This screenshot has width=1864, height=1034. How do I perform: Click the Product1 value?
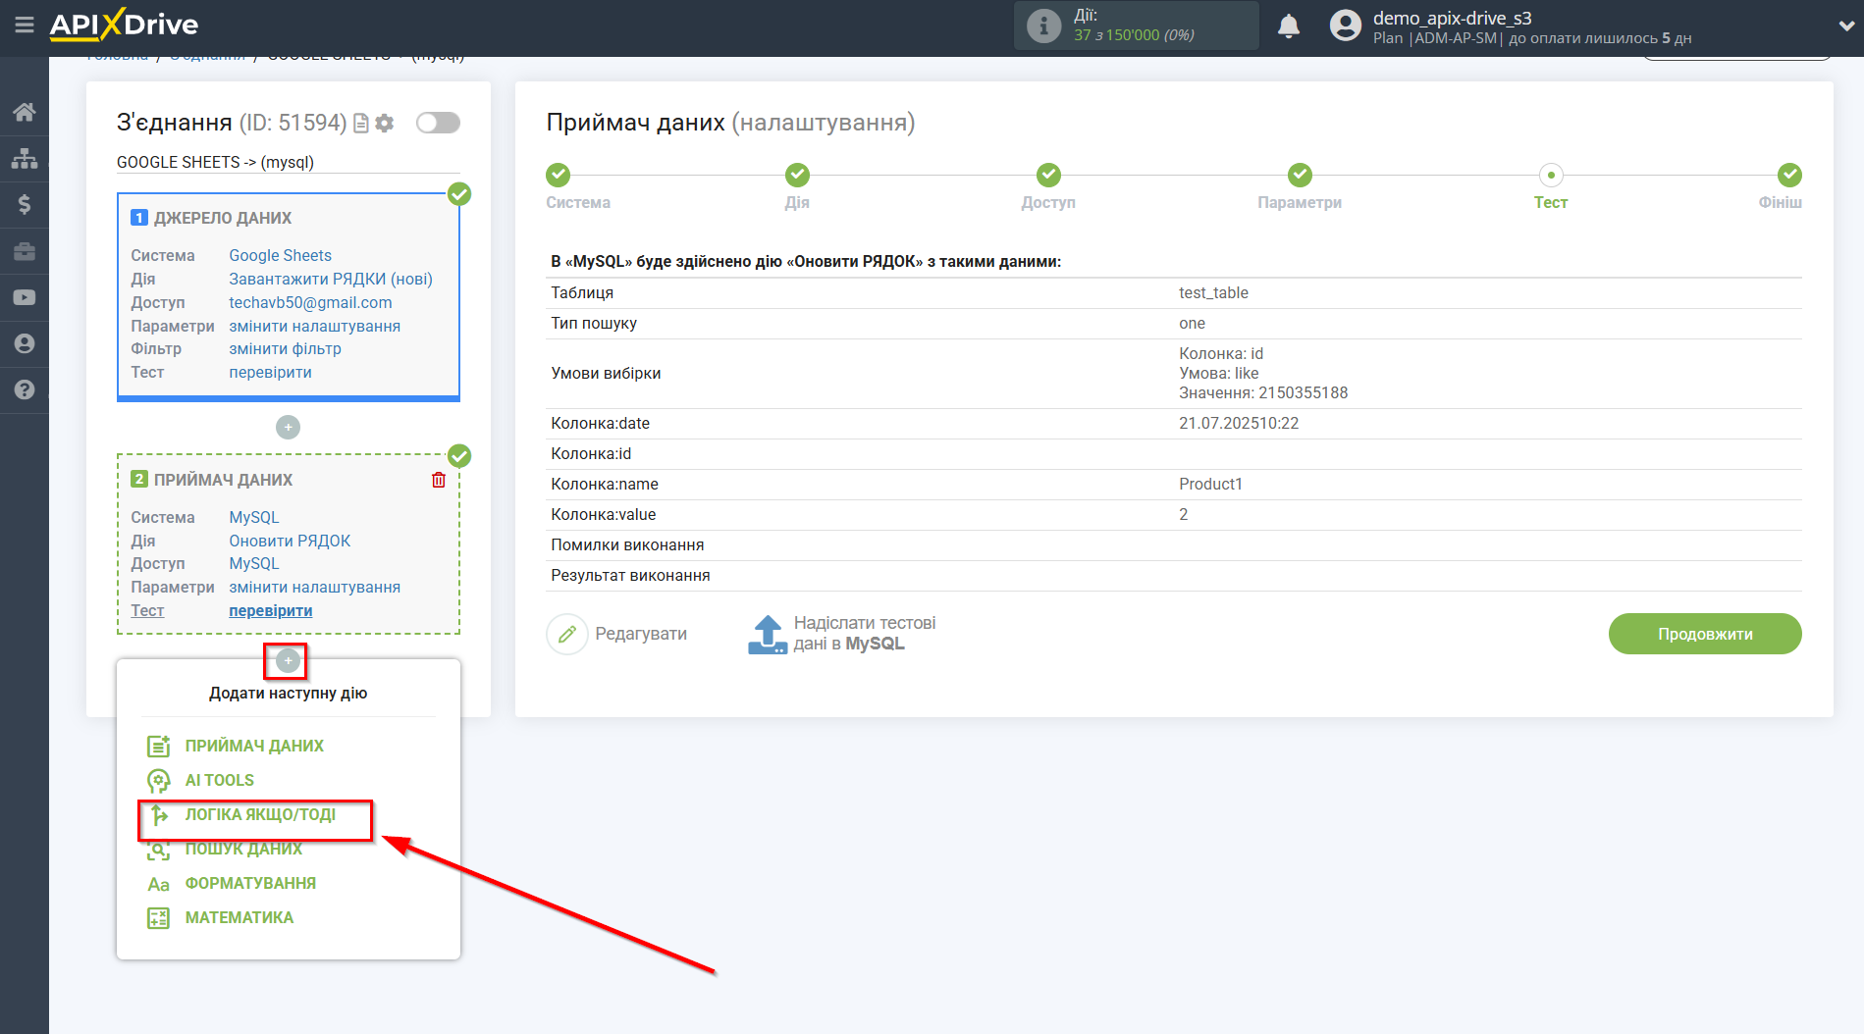click(1210, 484)
